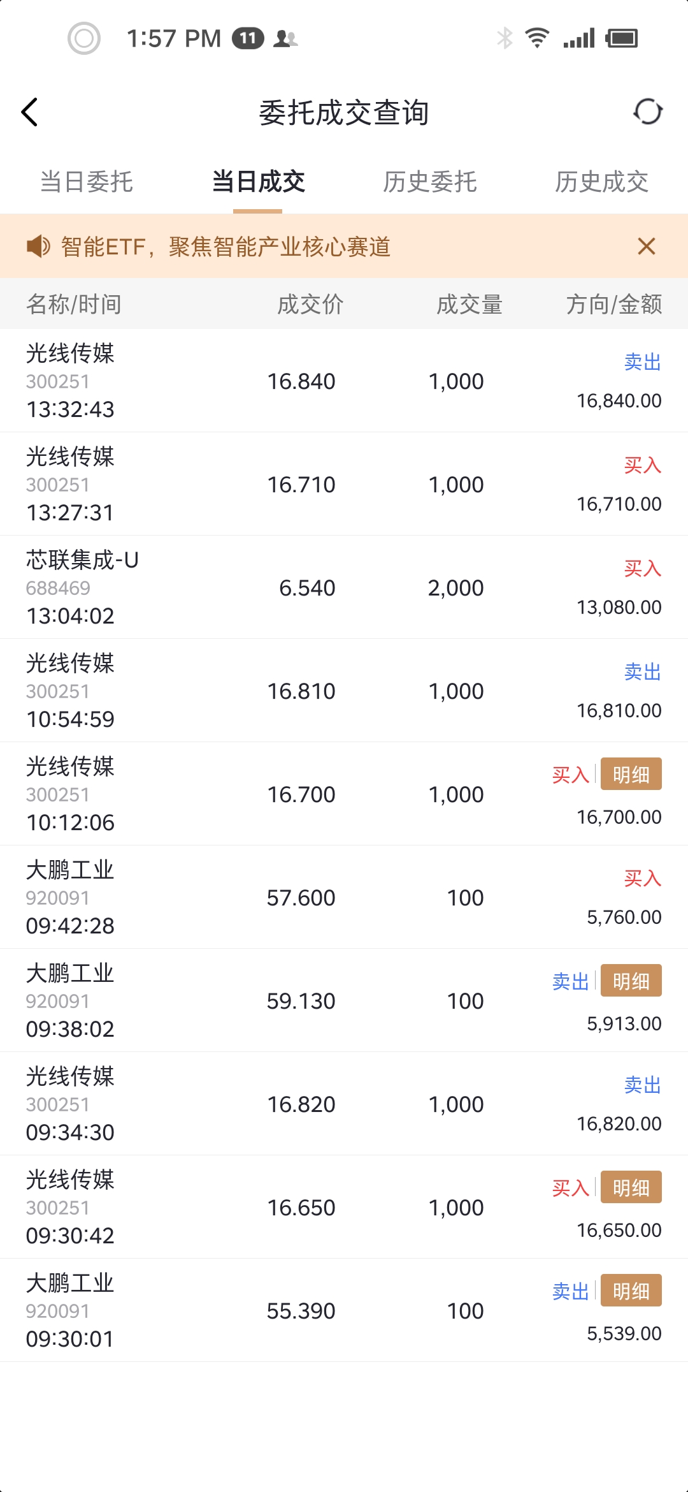Screen dimensions: 688x1492
Task: Tap the speaker announcement icon
Action: 38,246
